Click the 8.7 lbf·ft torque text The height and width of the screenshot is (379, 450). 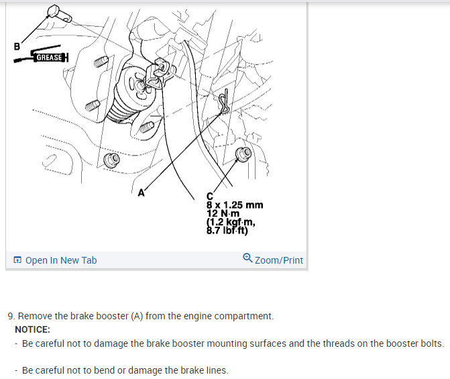pyautogui.click(x=227, y=230)
